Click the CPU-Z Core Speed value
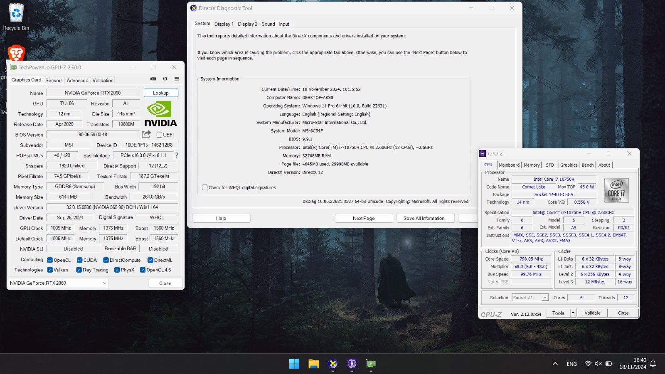Viewport: 665px width, 374px height. pos(531,259)
